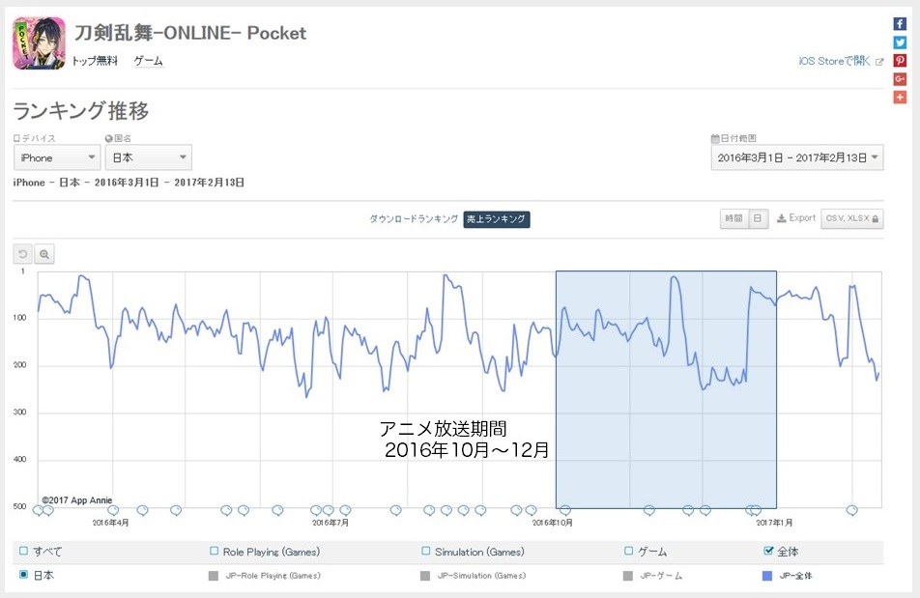920x598 pixels.
Task: Click event marker above 2016年10月 label
Action: [565, 511]
